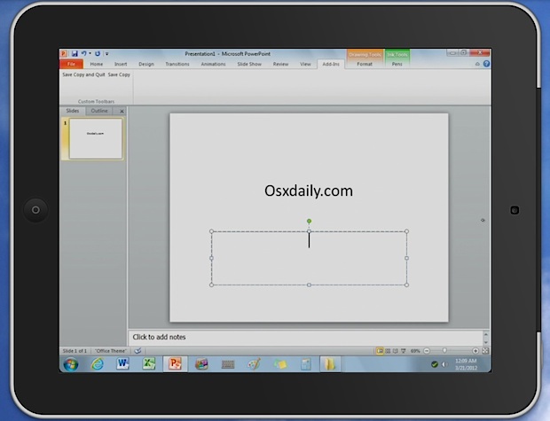Screen dimensions: 550x421
Task: Click 'Slide 1 of 1' status indicator
Action: [x=75, y=351]
